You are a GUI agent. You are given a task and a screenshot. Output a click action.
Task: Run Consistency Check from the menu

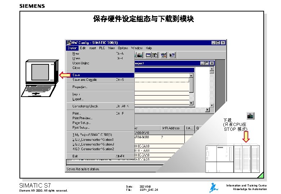pyautogui.click(x=101, y=106)
